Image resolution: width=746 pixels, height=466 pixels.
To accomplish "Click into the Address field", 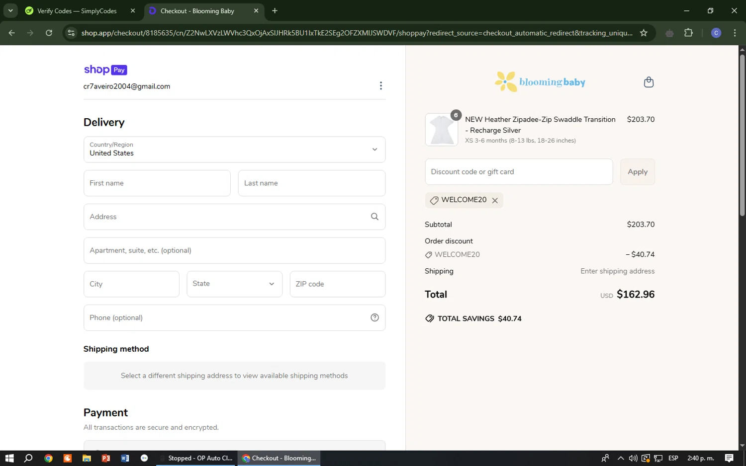I will pyautogui.click(x=234, y=217).
